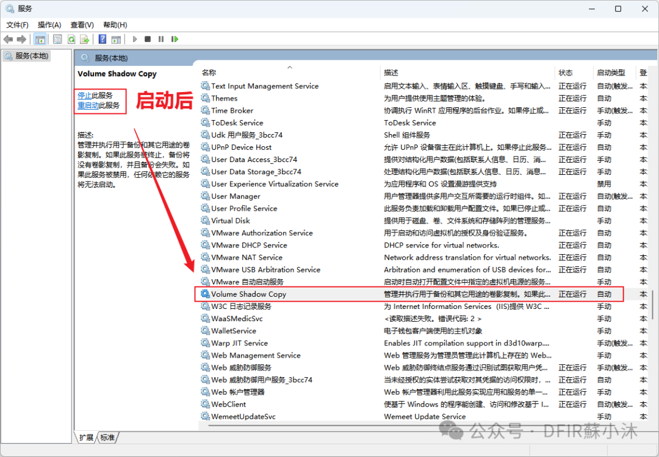Click gear icon beside Virtual Disk

tap(205, 221)
